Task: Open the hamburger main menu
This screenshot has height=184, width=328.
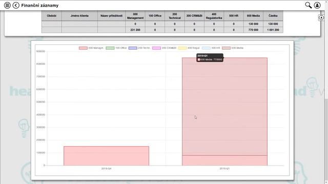Action: 7,5
